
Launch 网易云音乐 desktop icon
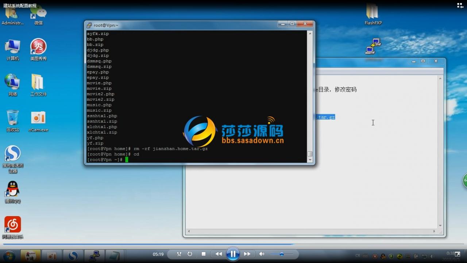click(12, 228)
